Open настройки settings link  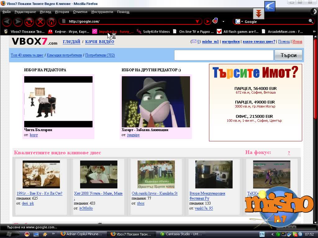231,42
